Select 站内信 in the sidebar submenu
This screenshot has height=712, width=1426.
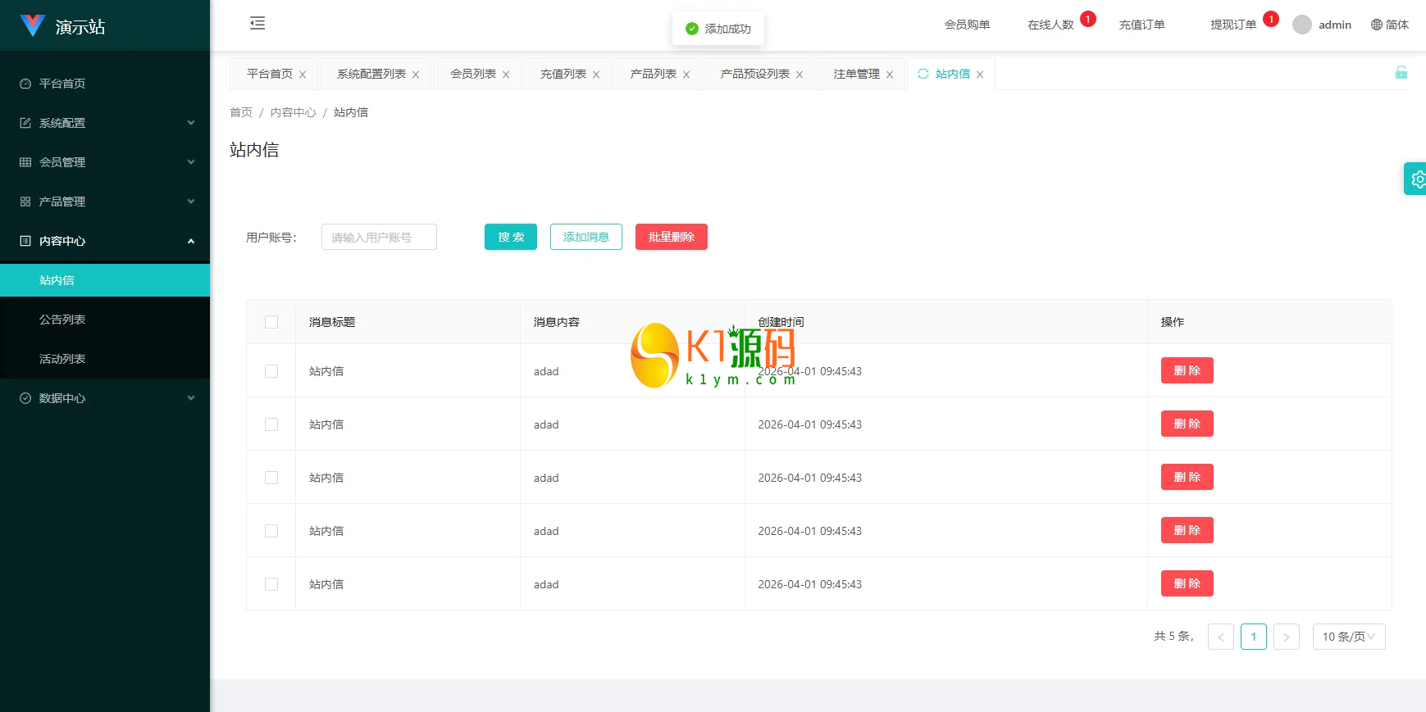tap(105, 280)
